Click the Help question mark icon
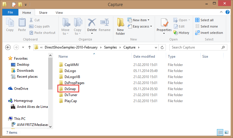This screenshot has width=233, height=138. pyautogui.click(x=227, y=12)
